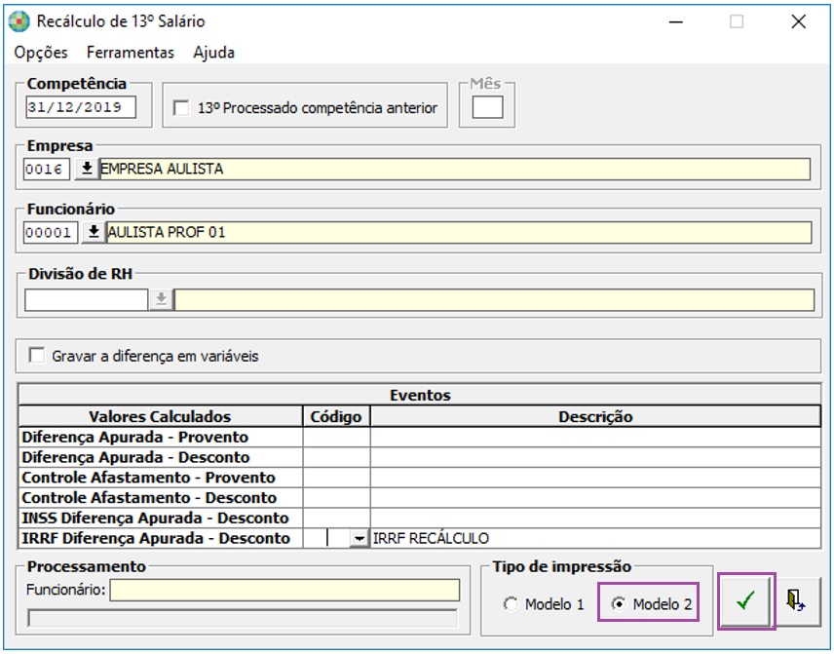Enable 13º Processado competência anterior checkbox
The image size is (834, 654).
(x=181, y=108)
